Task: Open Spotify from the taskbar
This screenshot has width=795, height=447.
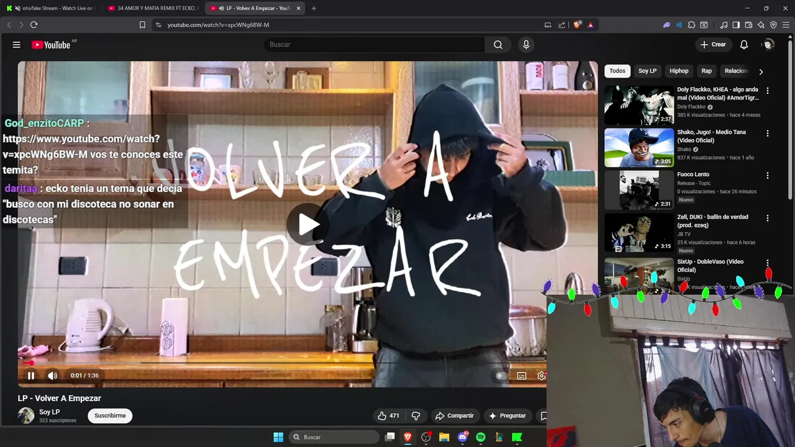Action: pyautogui.click(x=481, y=437)
